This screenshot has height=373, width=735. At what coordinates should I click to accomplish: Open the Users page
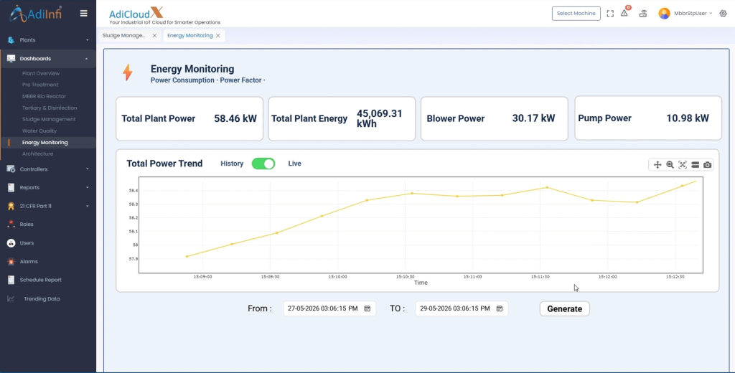coord(27,242)
